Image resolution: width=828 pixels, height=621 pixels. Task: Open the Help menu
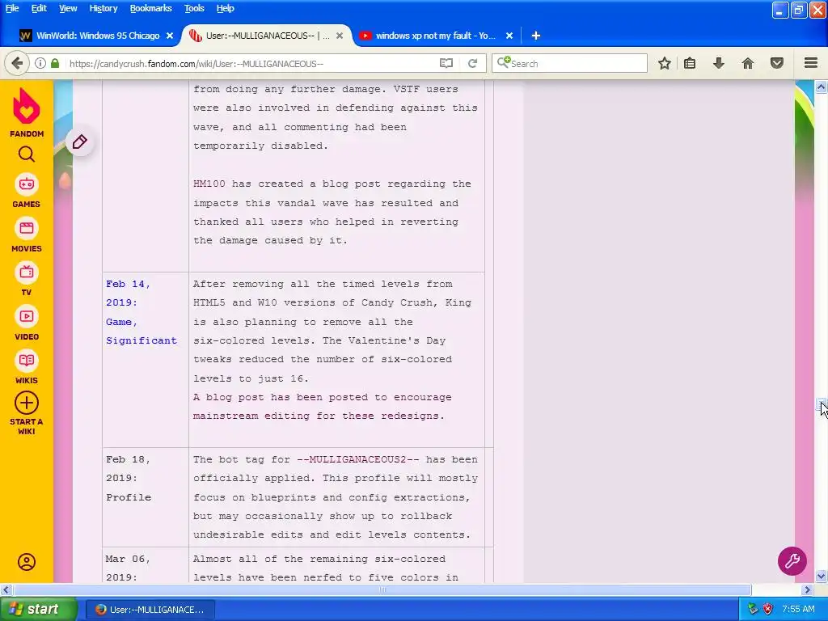click(225, 8)
